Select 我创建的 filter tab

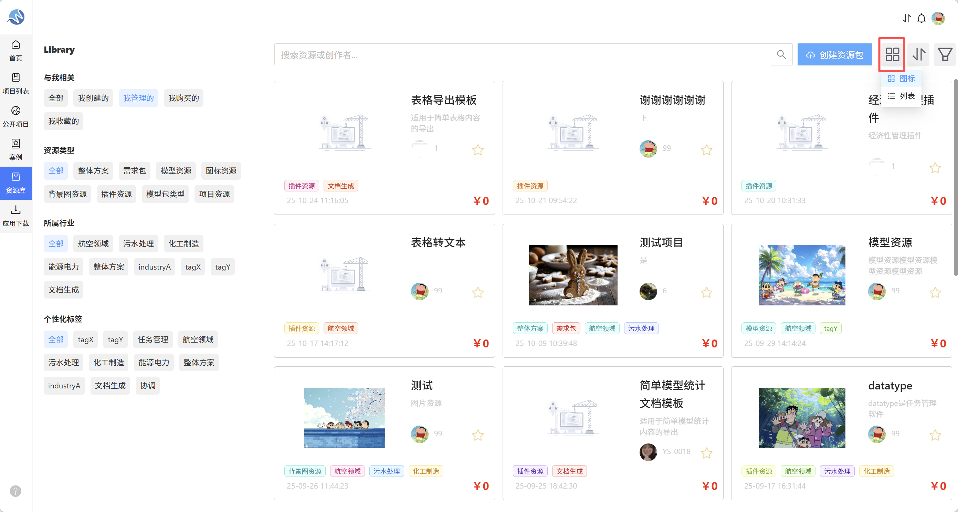[93, 98]
